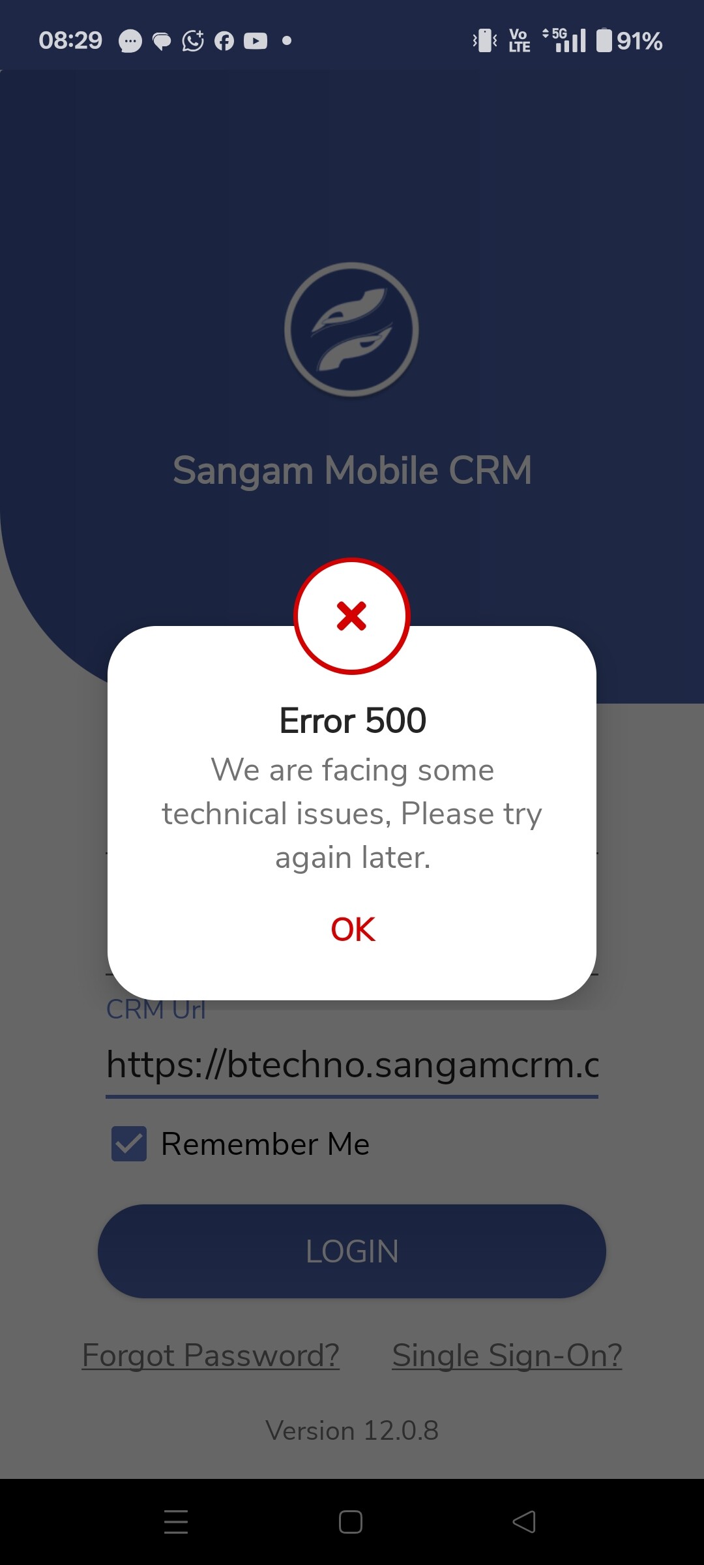Tap the Facebook notification icon

(224, 41)
